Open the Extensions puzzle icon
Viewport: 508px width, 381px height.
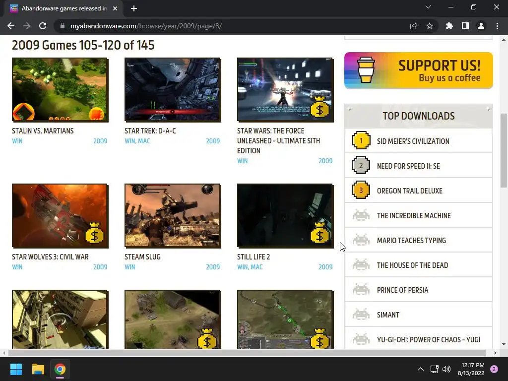pyautogui.click(x=449, y=26)
